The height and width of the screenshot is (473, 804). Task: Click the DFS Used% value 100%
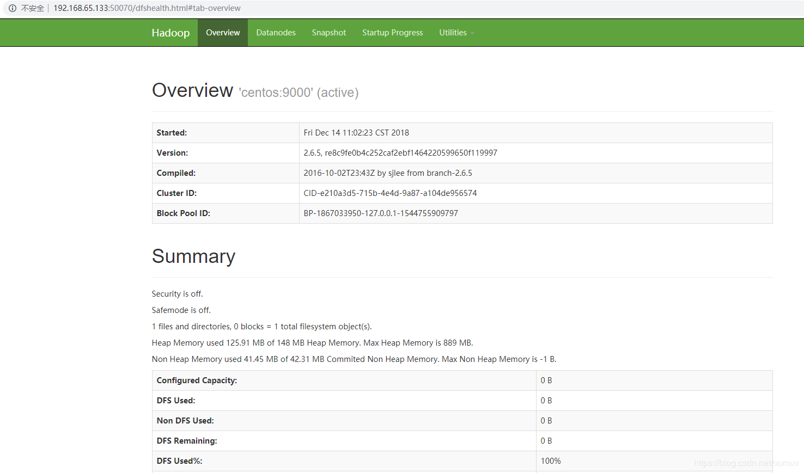551,461
